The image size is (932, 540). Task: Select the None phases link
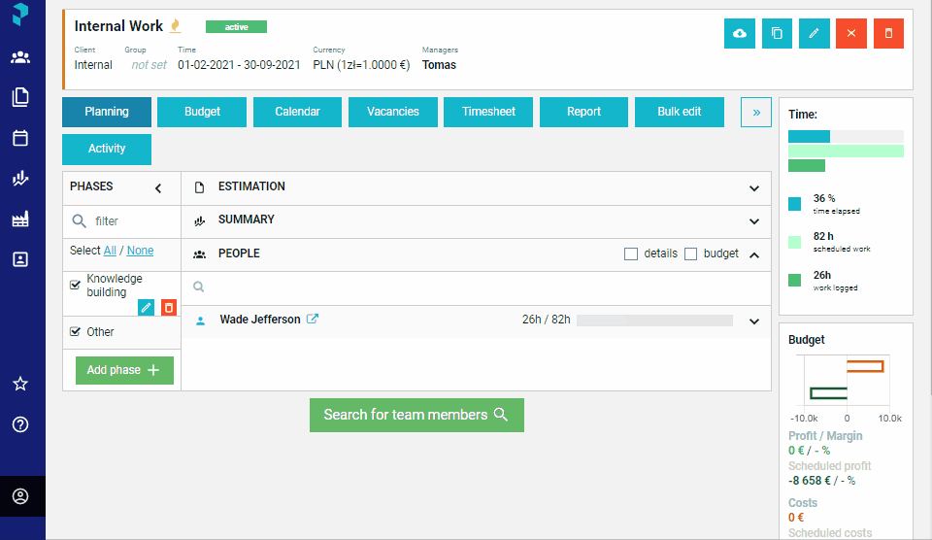point(140,251)
